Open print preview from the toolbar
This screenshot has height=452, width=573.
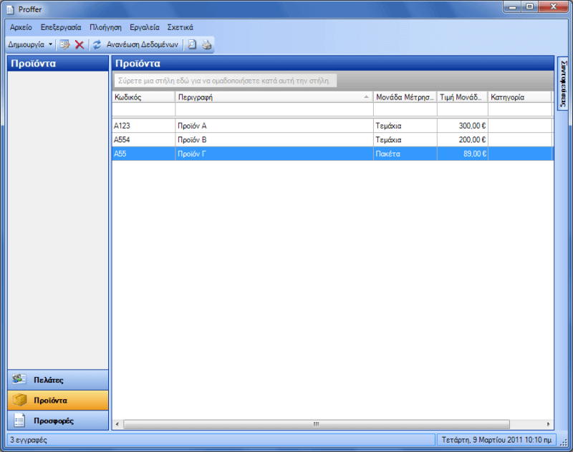point(192,44)
